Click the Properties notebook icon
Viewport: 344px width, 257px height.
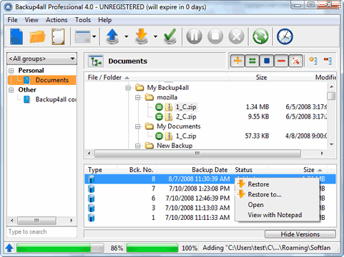(58, 36)
